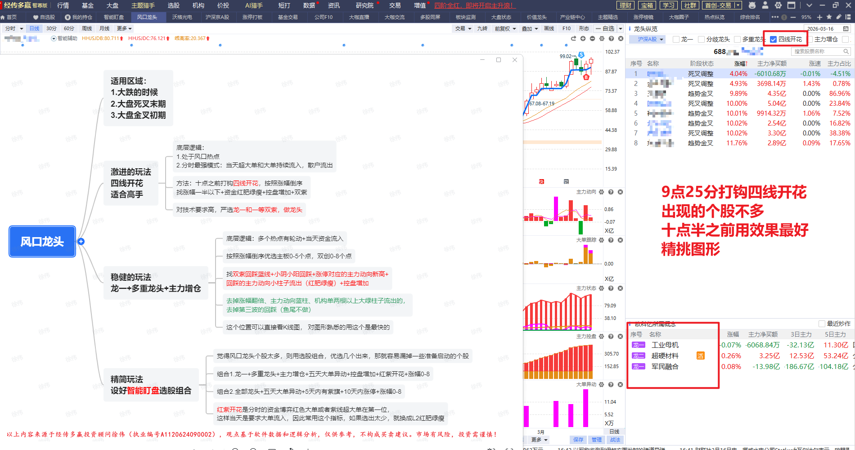The image size is (855, 450).
Task: Enable the 龙一 filter checkbox
Action: [x=676, y=40]
